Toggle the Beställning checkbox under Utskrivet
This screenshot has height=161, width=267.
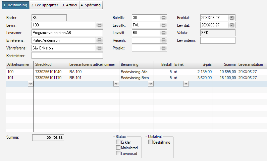[x=150, y=142]
